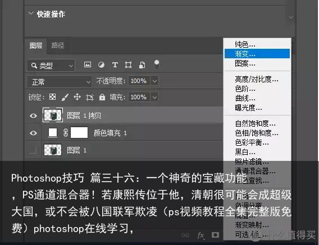Switch to the 图层 tab
Screen dimensions: 319x245
[x=36, y=45]
